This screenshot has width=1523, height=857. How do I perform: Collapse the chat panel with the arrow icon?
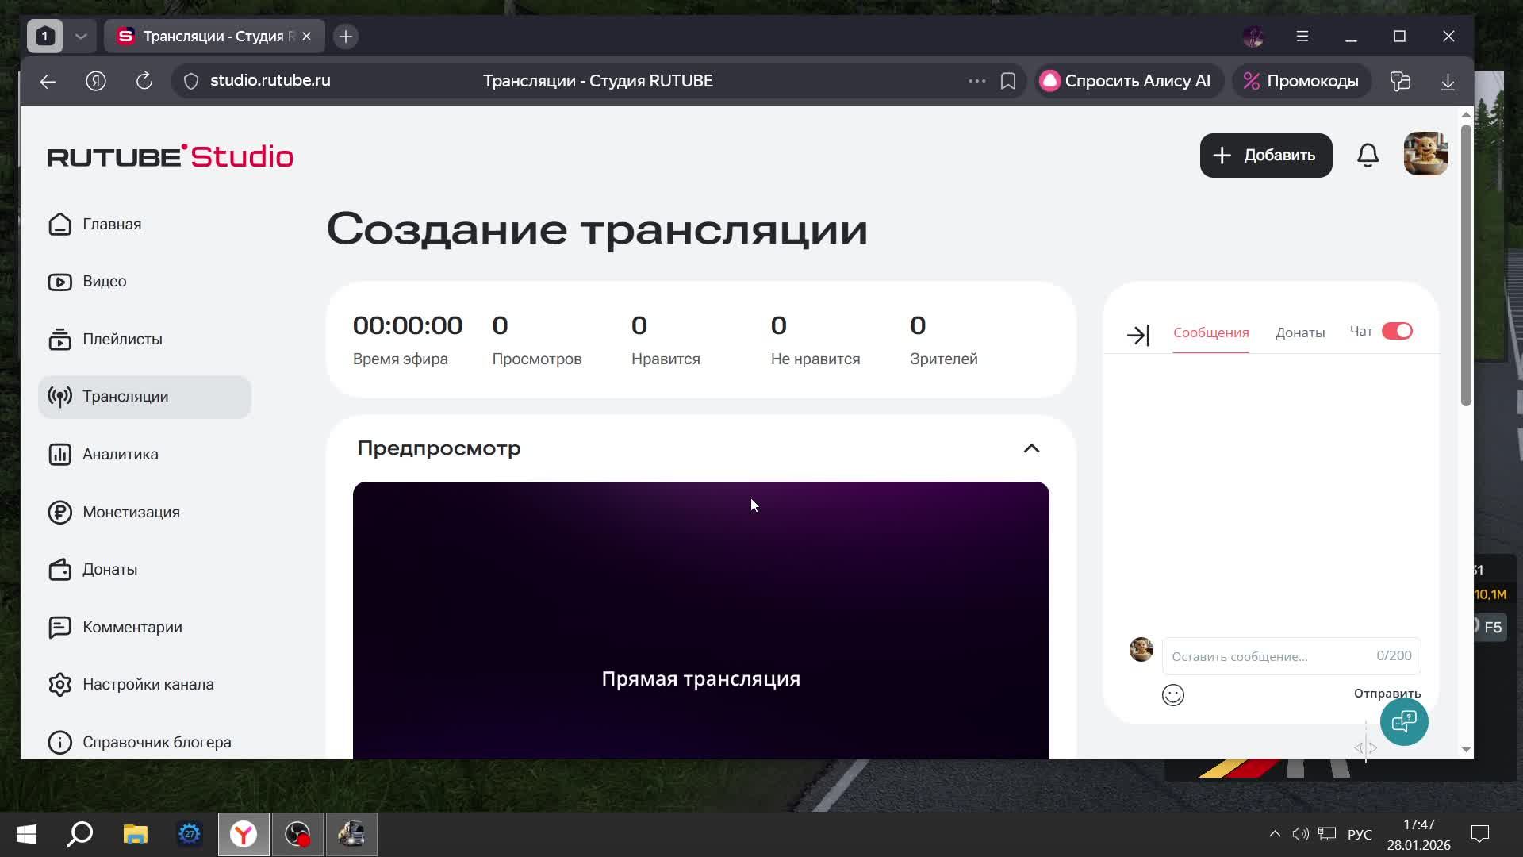pos(1138,335)
